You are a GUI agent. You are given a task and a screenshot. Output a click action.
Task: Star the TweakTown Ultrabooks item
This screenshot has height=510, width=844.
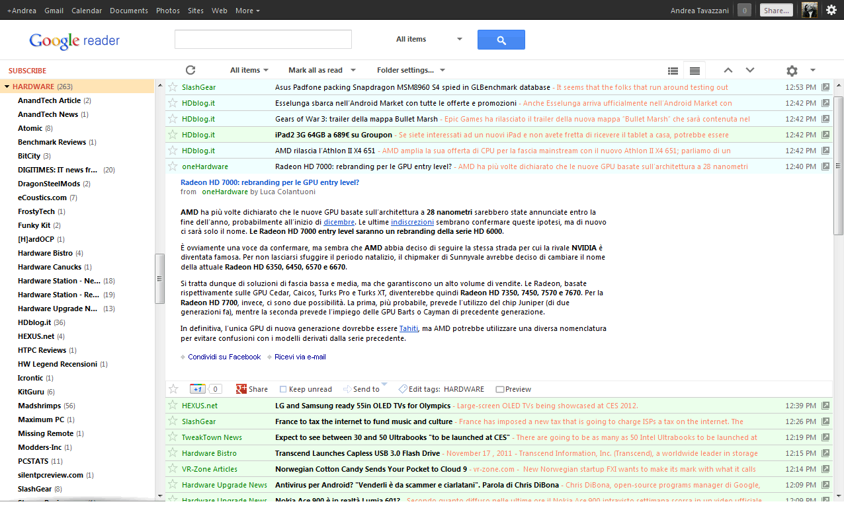173,437
